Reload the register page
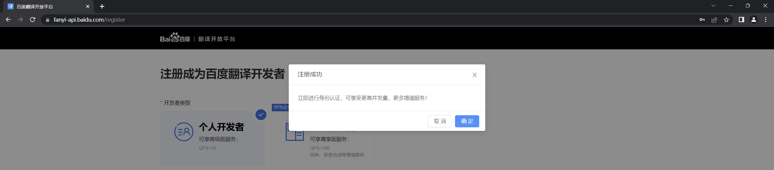The height and width of the screenshot is (170, 774). click(33, 20)
